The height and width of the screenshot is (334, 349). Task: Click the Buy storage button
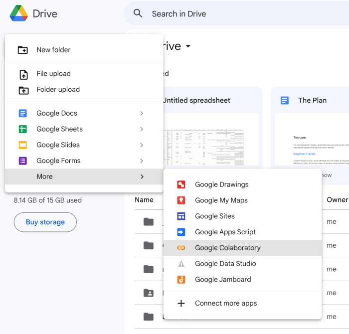[45, 222]
